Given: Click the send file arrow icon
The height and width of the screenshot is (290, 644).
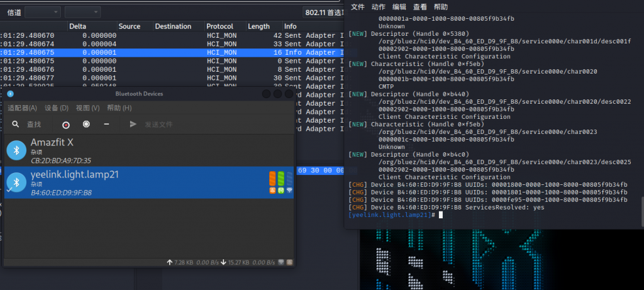Looking at the screenshot, I should 133,124.
